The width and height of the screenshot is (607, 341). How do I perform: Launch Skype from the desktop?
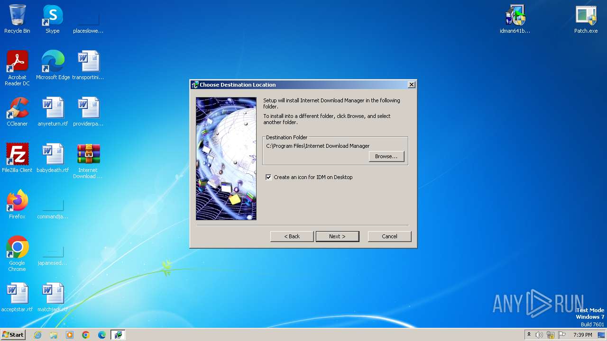[x=53, y=19]
